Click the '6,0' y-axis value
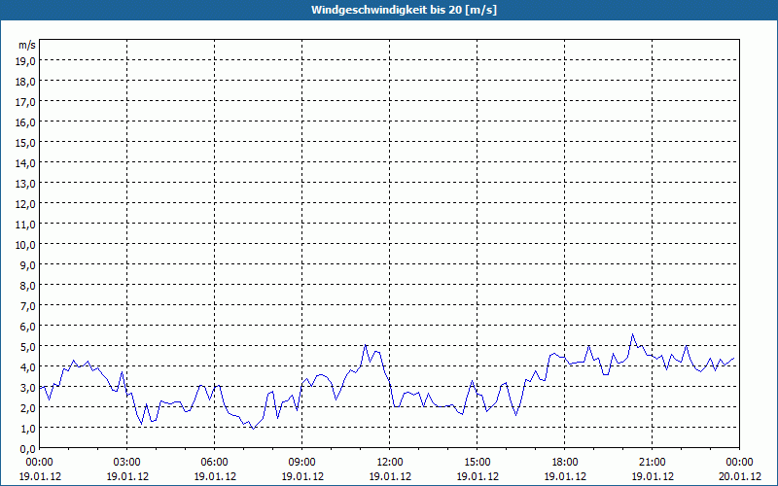The image size is (778, 486). (27, 327)
